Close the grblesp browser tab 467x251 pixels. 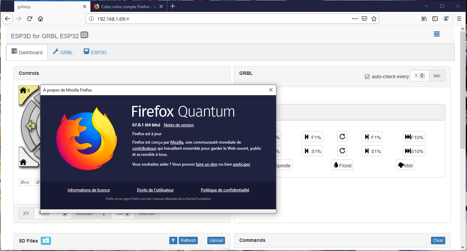[85, 6]
